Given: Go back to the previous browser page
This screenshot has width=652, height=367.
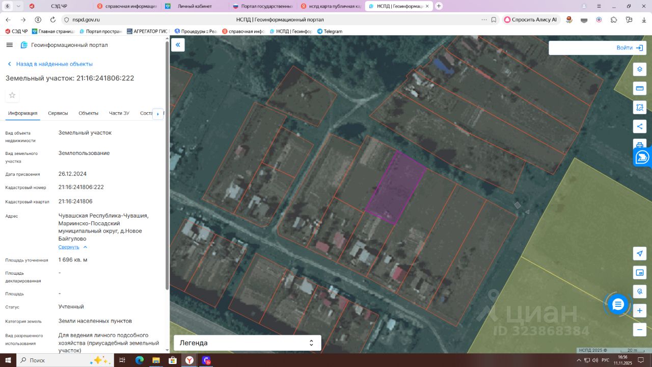Looking at the screenshot, I should (x=8, y=20).
